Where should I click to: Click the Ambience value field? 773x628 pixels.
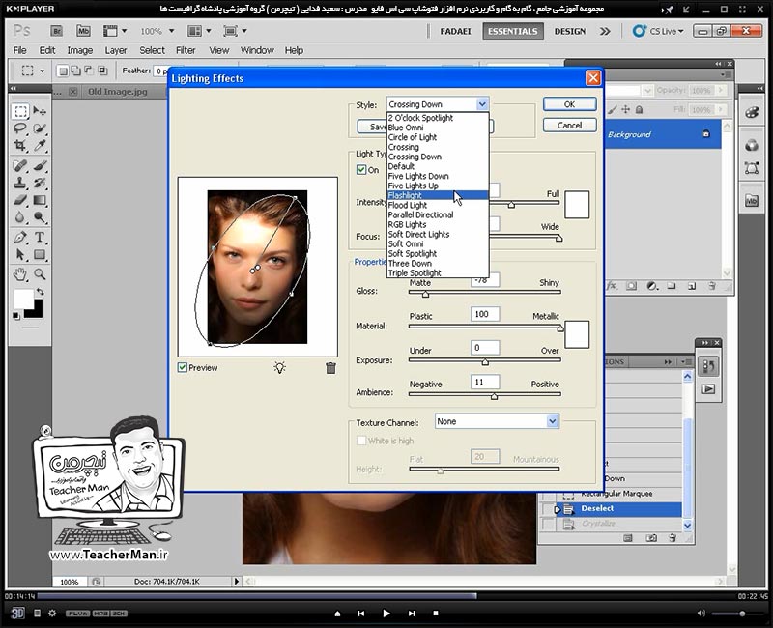click(485, 382)
